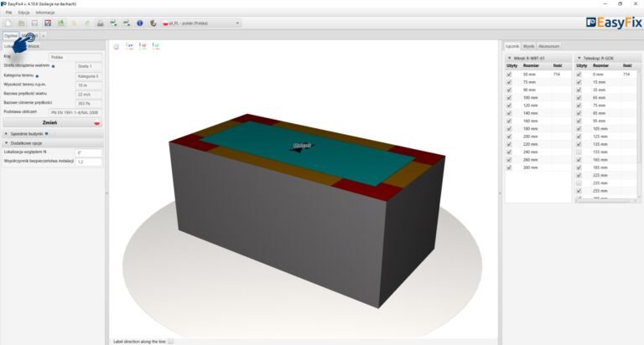Image resolution: width=644 pixels, height=345 pixels.
Task: Click the Lokalizacja względem N field
Action: click(x=89, y=152)
